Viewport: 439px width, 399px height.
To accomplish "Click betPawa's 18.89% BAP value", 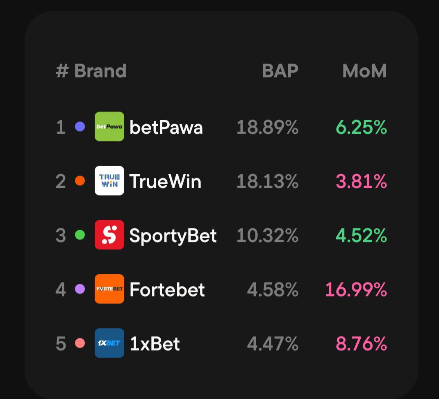I will [267, 127].
